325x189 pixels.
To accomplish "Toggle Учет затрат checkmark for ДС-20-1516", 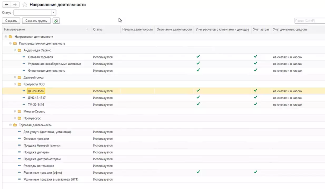I will click(x=255, y=90).
